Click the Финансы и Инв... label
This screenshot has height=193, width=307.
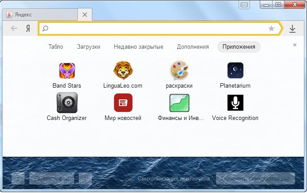point(181,118)
